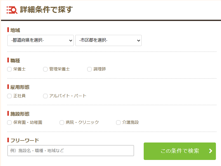
Task: Check the 保育園・幼稚園 facility checkbox
Action: [9, 123]
